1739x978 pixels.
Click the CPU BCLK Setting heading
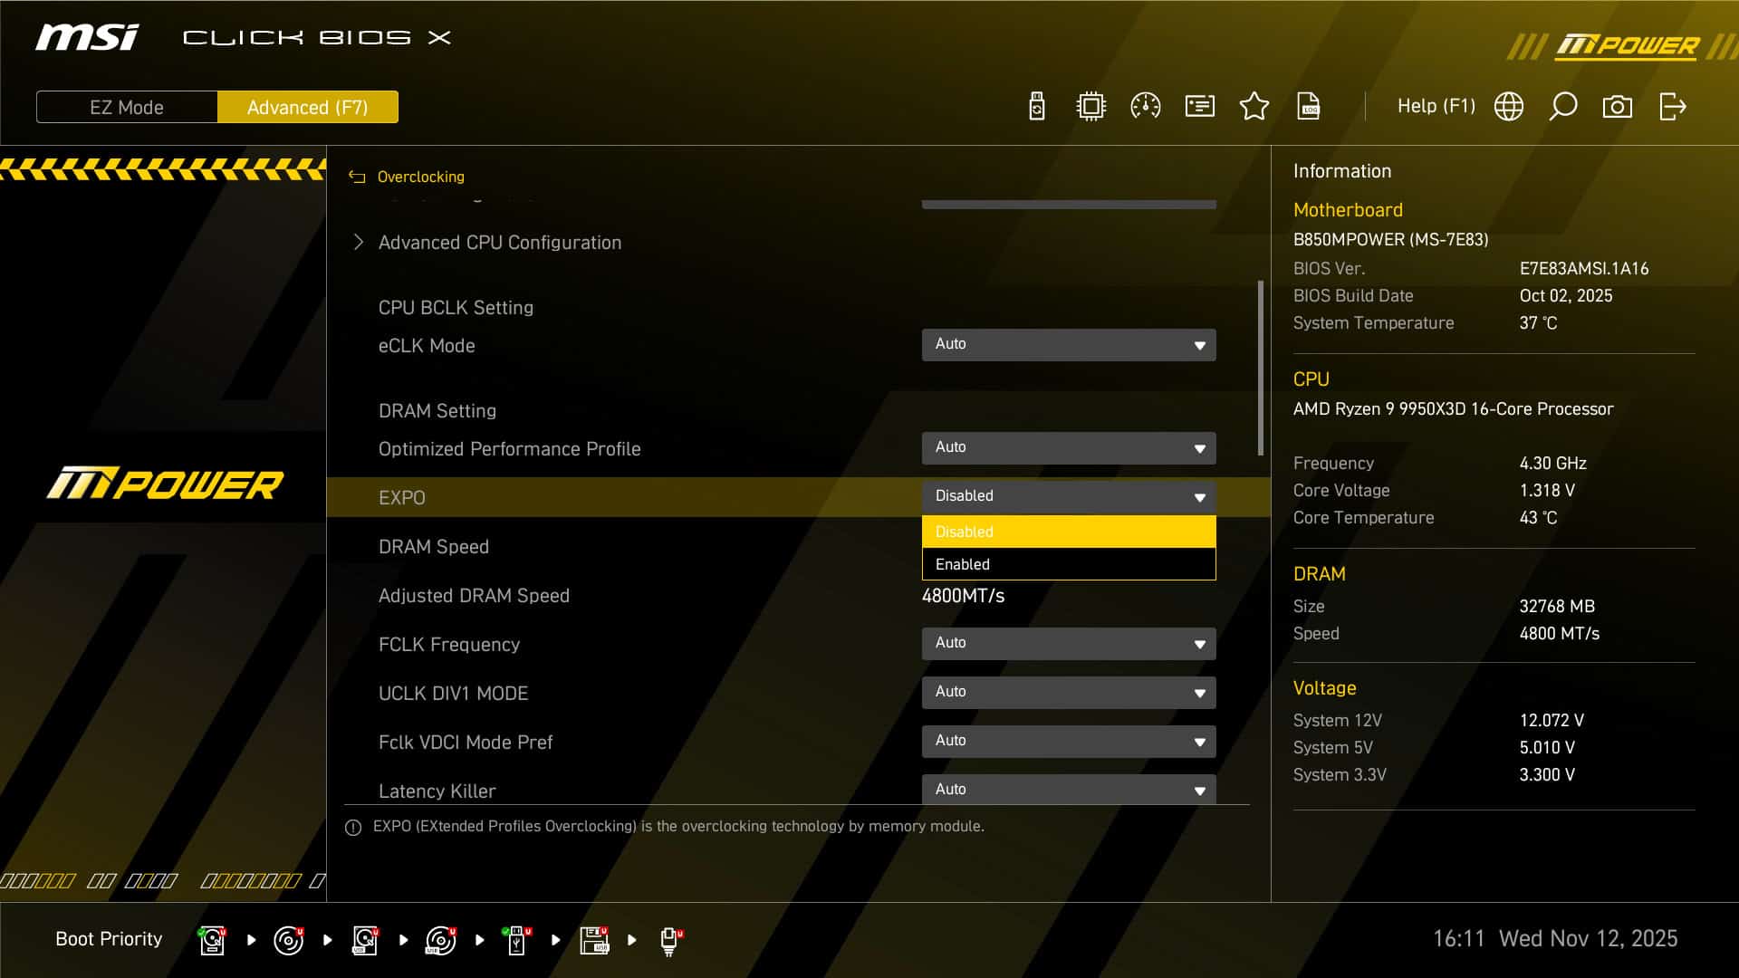coord(456,308)
